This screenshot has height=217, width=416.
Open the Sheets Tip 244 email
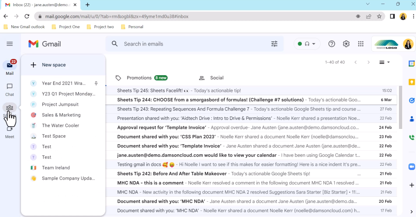click(x=251, y=100)
